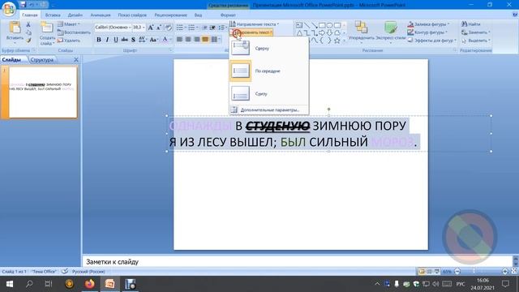Apply bulleted list formatting
This screenshot has width=519, height=292.
tap(181, 28)
